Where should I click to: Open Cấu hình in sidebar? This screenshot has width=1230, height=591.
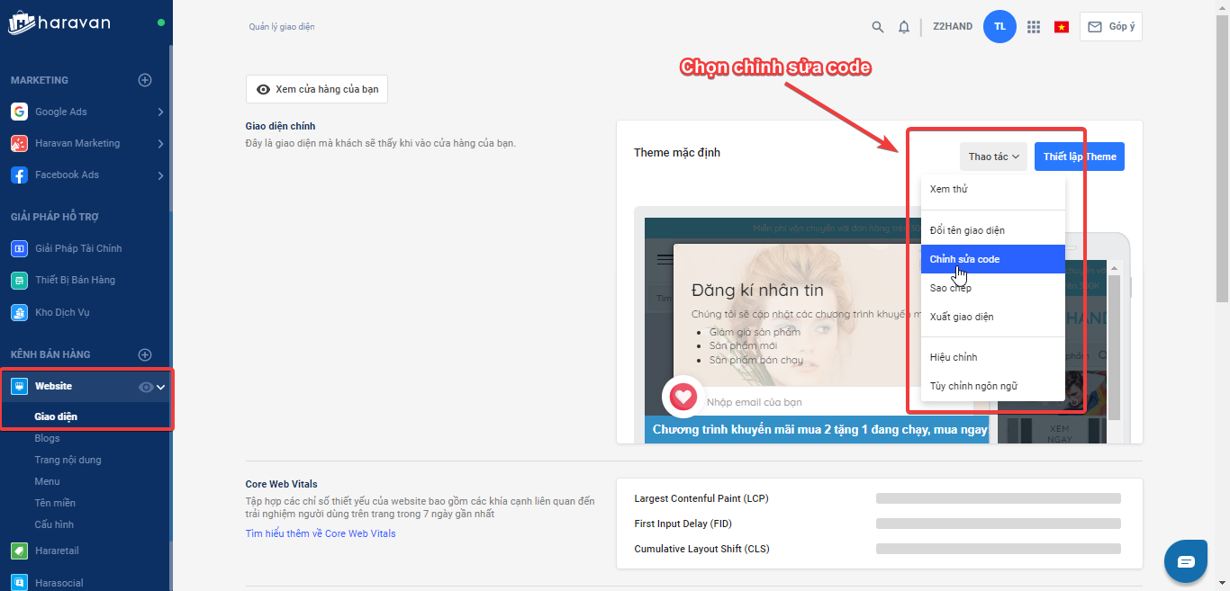click(54, 524)
